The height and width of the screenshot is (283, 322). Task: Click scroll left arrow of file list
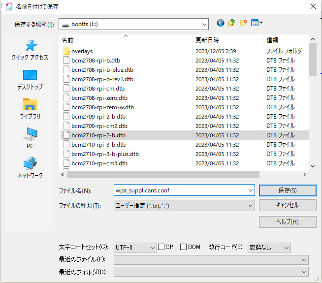tap(63, 175)
